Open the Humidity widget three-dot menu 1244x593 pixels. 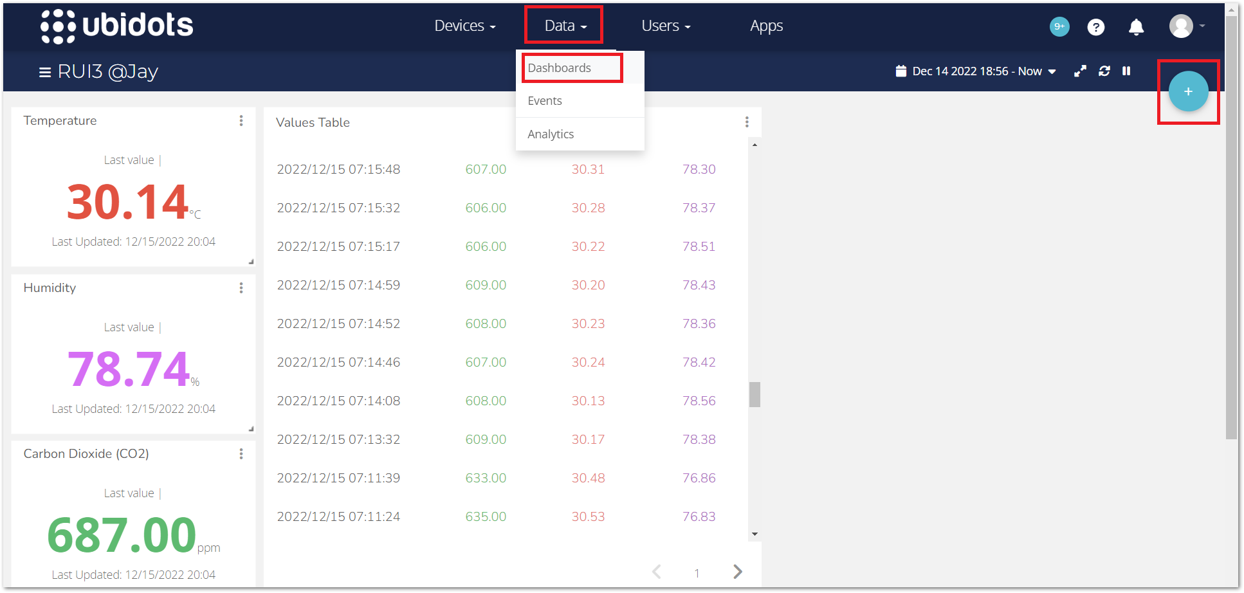(242, 287)
